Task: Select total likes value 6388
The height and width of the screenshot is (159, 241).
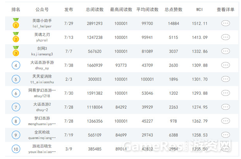Action: (x=173, y=135)
